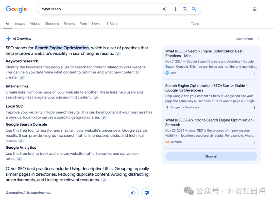Select the All results tab
Viewport: 274px width, 202px height.
(8, 24)
